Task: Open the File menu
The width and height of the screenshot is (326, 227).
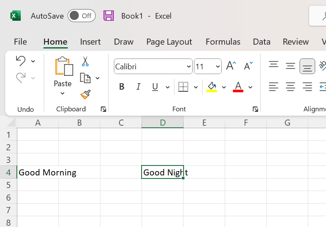Action: click(20, 42)
